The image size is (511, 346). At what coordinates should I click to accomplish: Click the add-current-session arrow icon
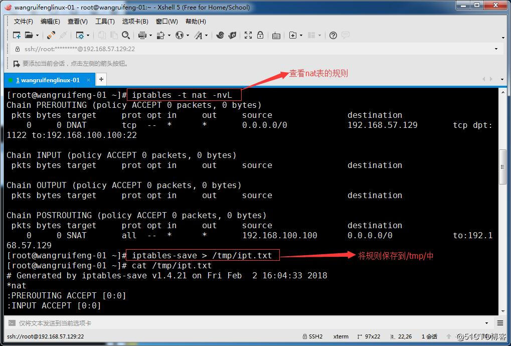coord(16,64)
